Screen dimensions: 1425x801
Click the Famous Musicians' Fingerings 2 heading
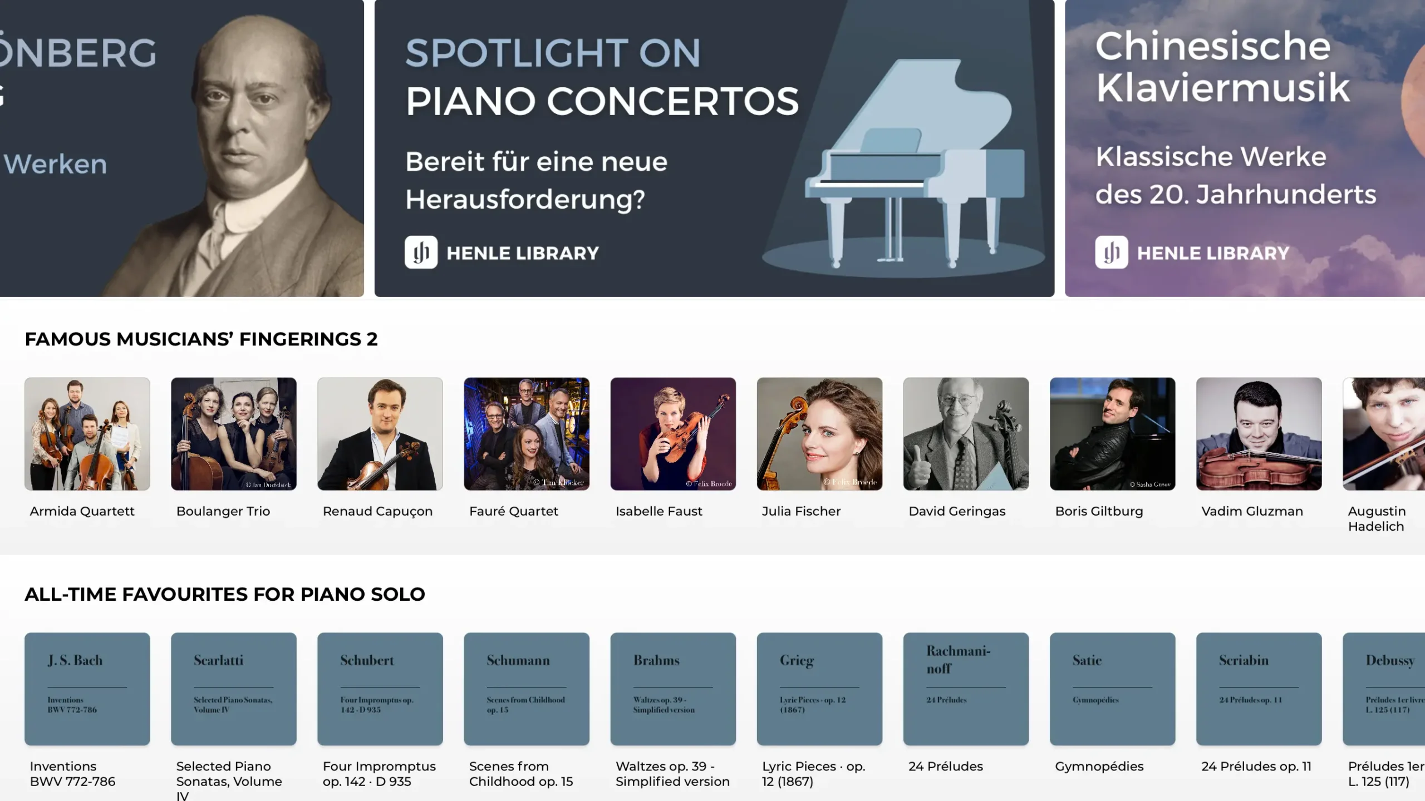(x=202, y=338)
